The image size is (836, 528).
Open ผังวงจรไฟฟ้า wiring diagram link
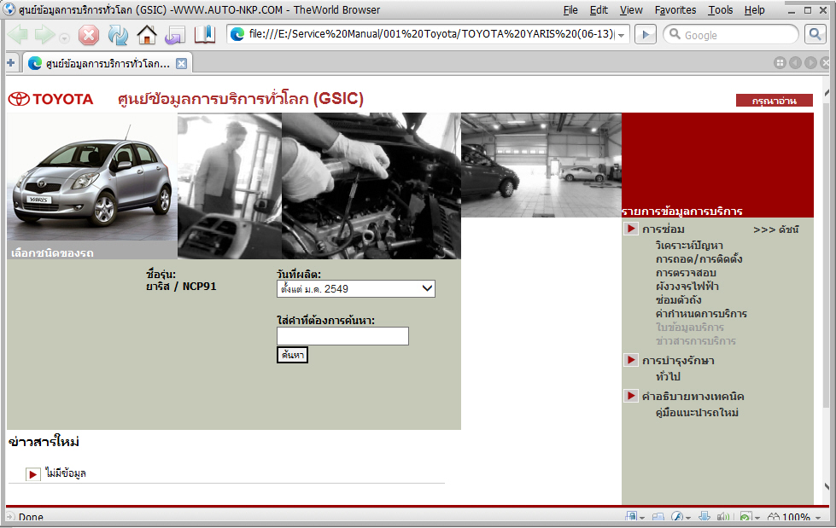point(687,287)
